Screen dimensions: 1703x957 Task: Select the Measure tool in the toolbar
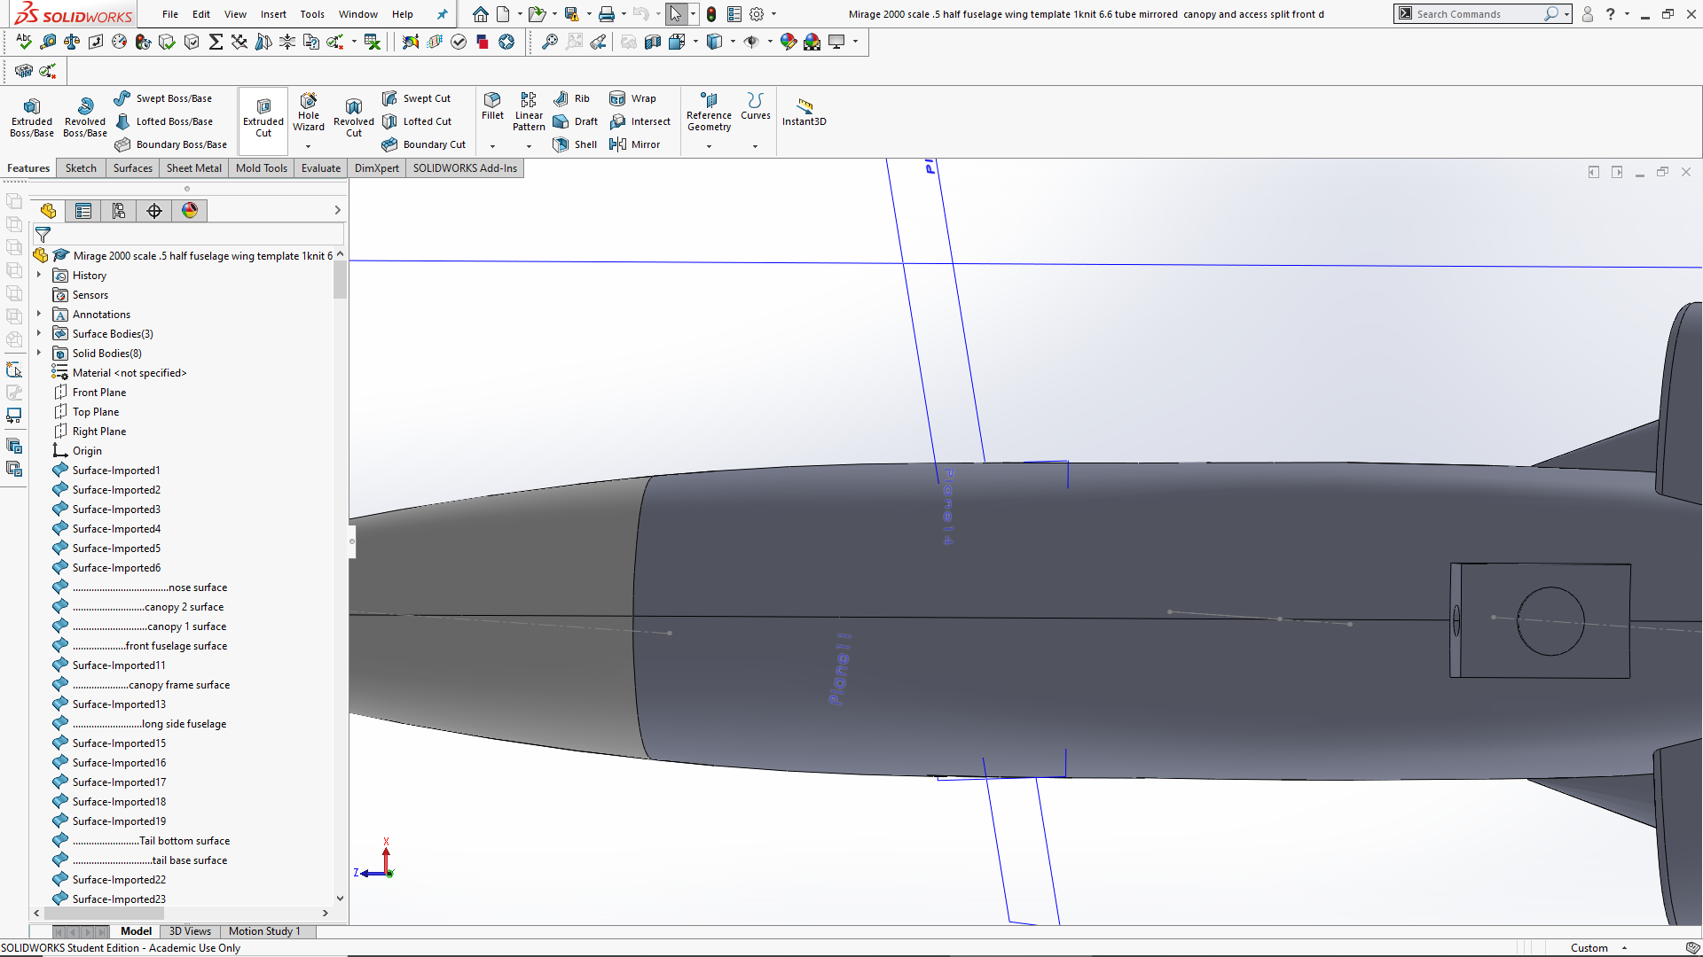click(49, 42)
